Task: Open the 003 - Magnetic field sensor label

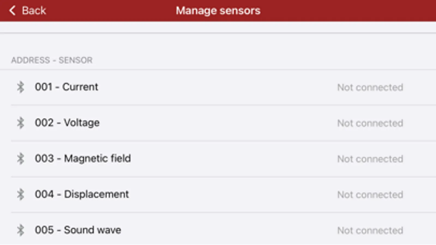Action: coord(83,158)
